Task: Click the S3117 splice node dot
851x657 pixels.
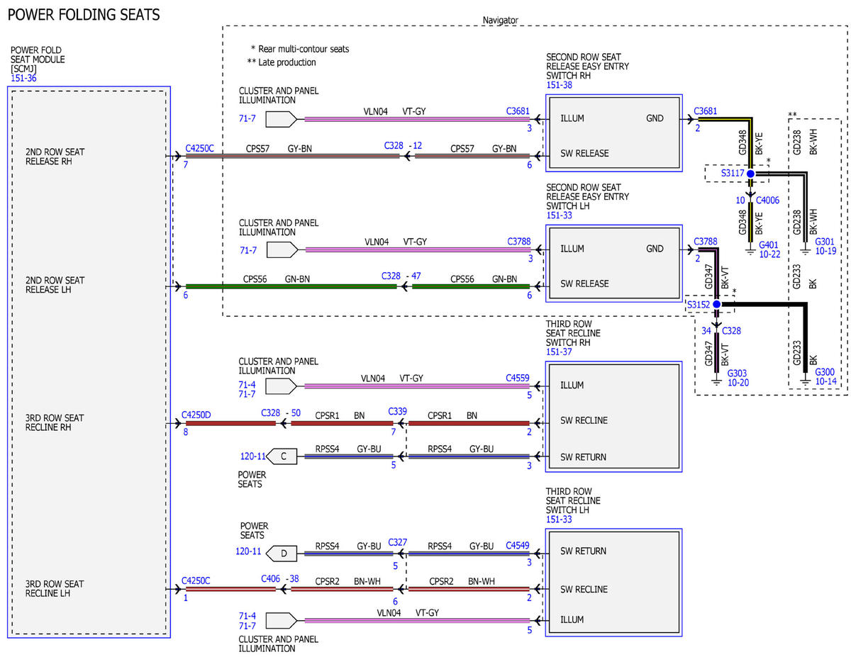Action: [750, 173]
